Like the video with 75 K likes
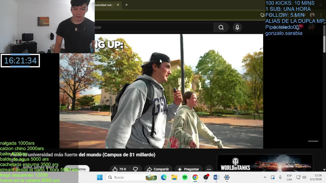Screen dimensions: 326x183 pos(120,169)
